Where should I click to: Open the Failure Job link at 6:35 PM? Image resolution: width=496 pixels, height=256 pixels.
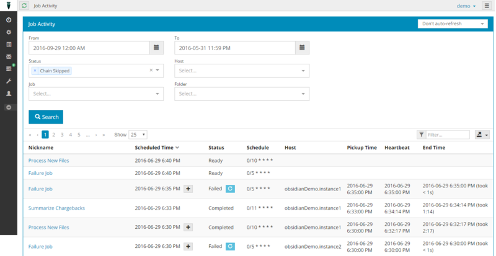(x=40, y=189)
